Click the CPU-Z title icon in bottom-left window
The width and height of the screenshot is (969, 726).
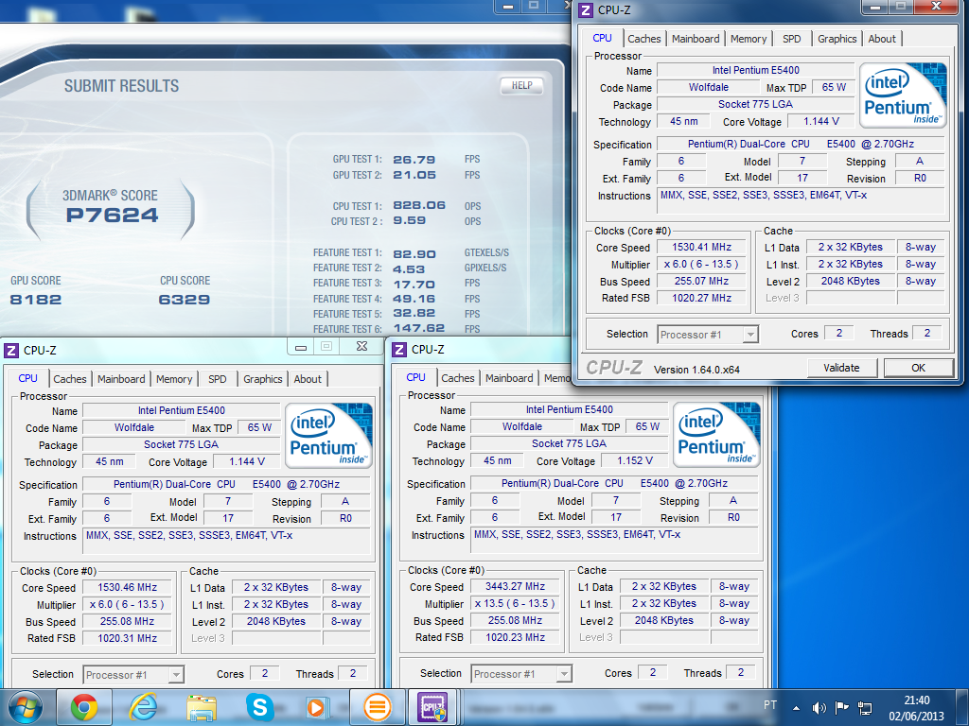(11, 351)
